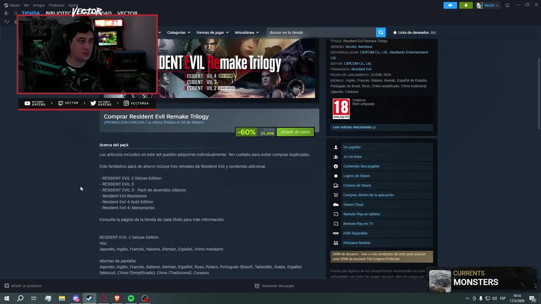
Task: Open the Un jugador feature link
Action: coord(352,147)
